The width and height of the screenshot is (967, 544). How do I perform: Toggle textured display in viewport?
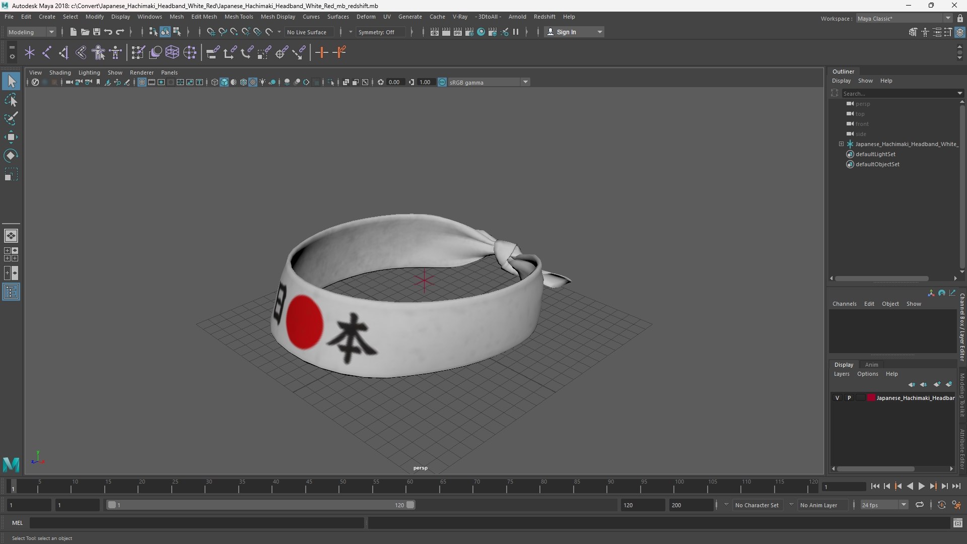tap(253, 82)
